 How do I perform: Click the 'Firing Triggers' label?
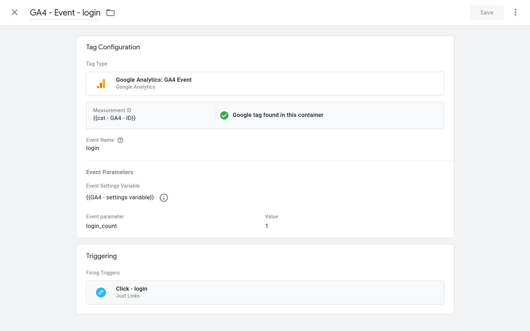coord(103,273)
